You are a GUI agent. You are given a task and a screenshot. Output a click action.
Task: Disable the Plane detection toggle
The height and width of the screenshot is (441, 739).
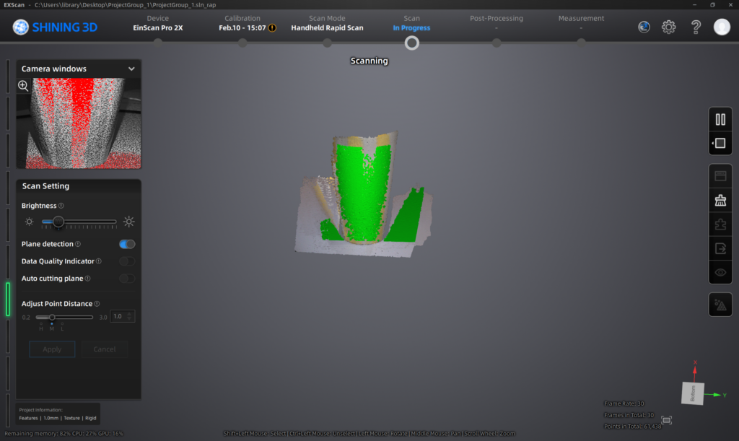point(127,244)
